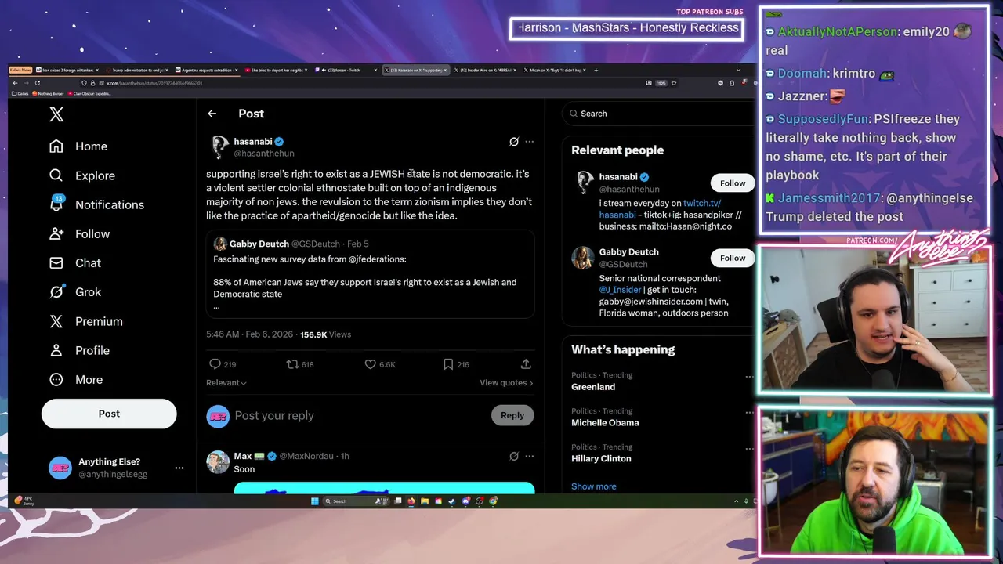Open Notifications with the 13 badge
This screenshot has width=1003, height=564.
click(96, 204)
